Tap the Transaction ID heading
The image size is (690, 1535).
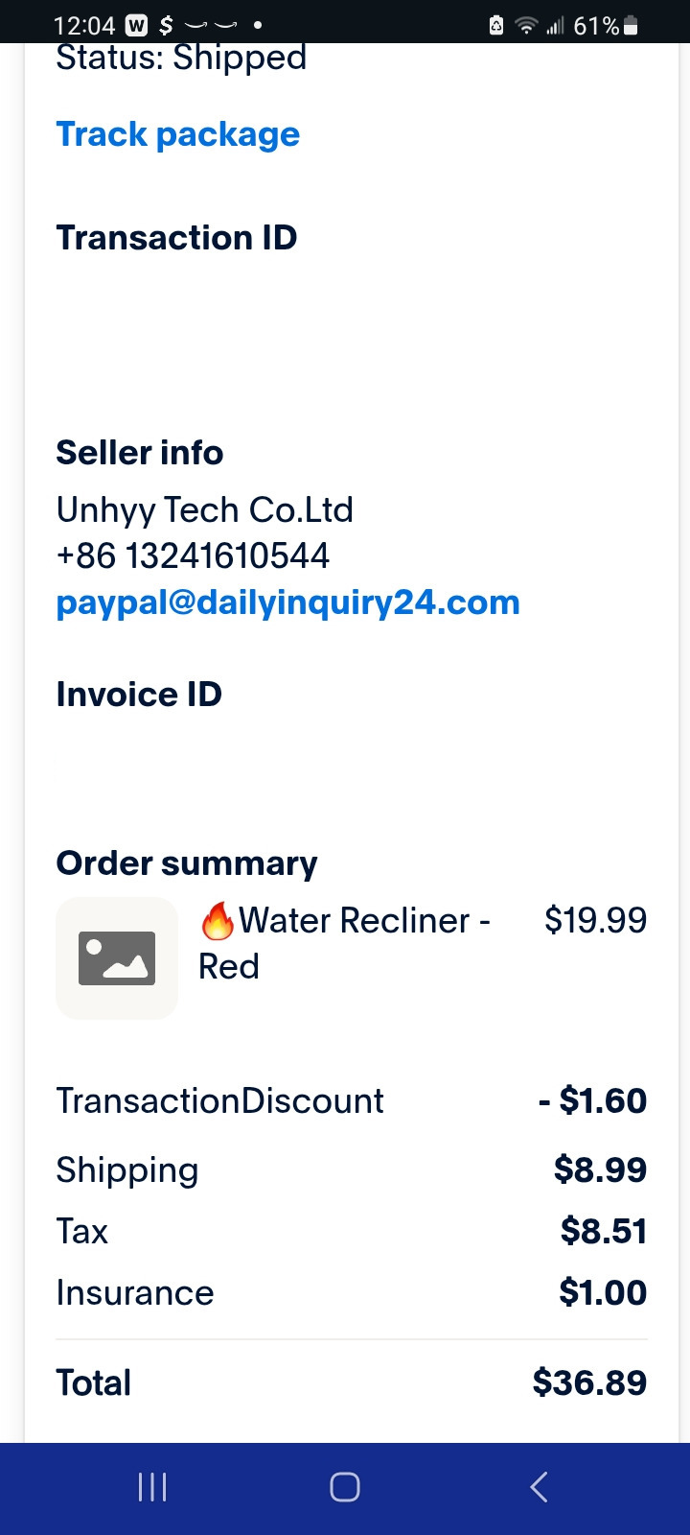tap(176, 238)
